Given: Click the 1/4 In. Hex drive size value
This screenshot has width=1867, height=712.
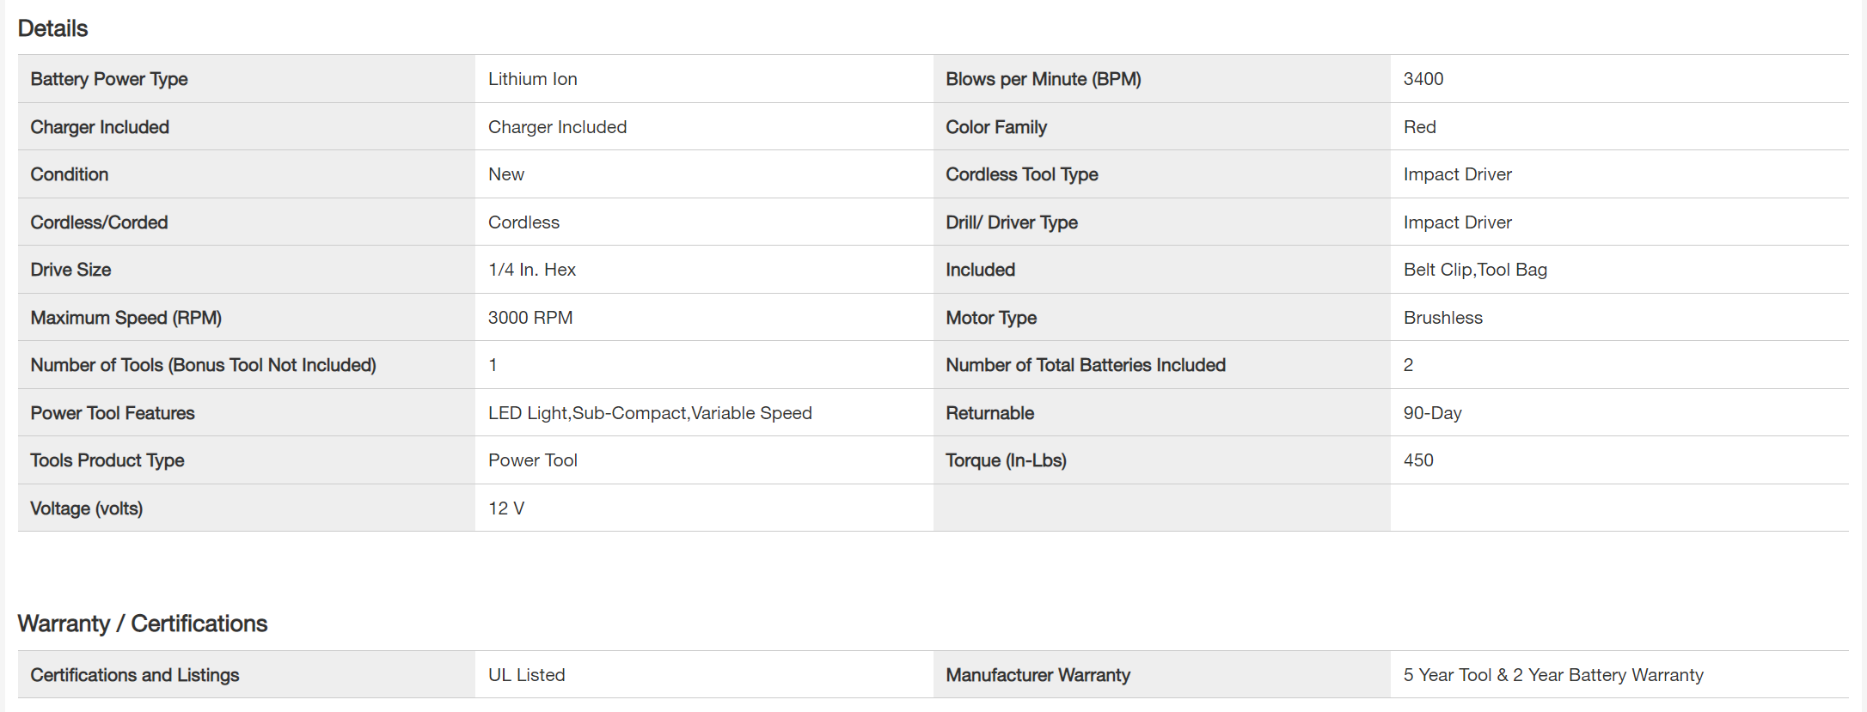Looking at the screenshot, I should 531,270.
